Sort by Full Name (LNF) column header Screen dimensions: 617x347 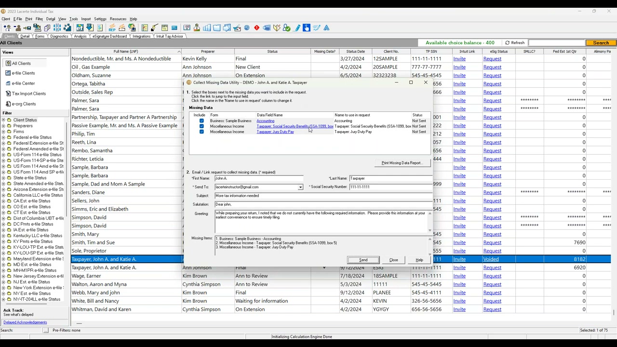126,52
